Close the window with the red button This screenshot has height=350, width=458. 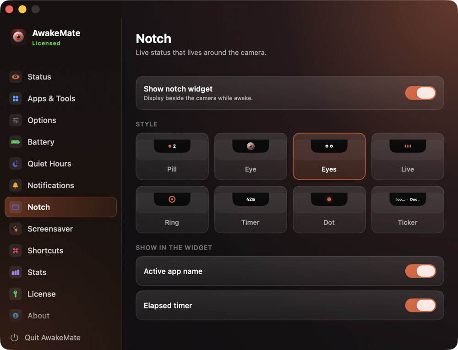[9, 9]
